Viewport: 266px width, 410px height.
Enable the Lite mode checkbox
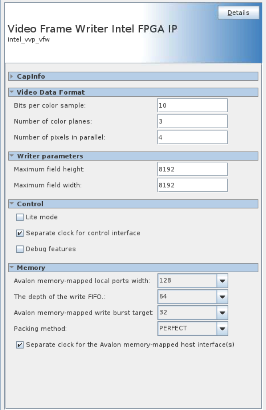click(20, 218)
